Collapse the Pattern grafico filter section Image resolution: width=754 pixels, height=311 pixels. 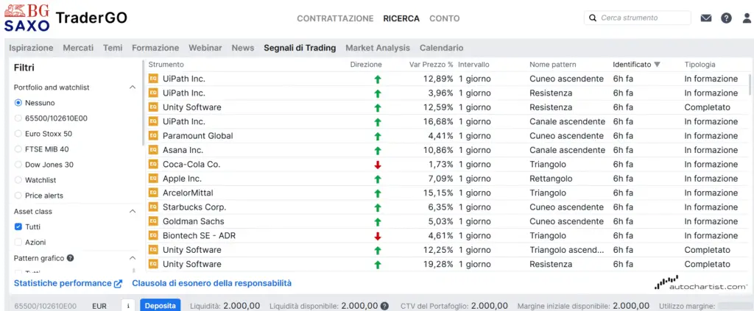tap(133, 258)
